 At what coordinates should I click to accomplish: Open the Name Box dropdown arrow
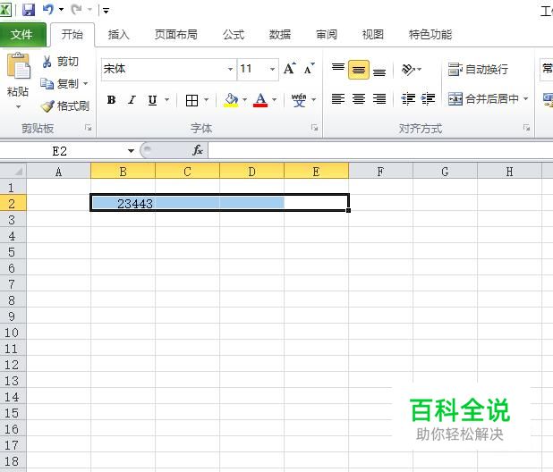click(x=132, y=151)
